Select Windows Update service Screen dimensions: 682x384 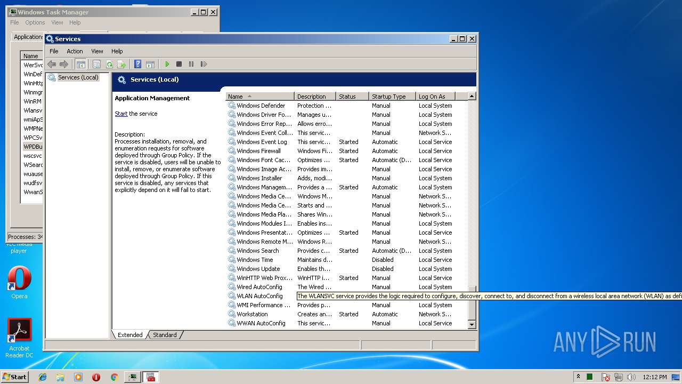(x=346, y=269)
